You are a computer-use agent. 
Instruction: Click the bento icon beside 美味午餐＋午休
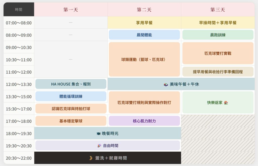coord(166,84)
